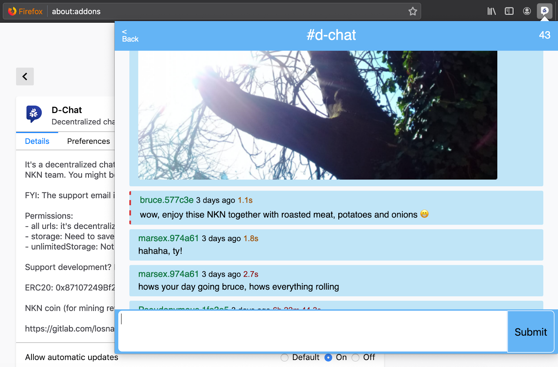The image size is (558, 367).
Task: Click message 'hows your day going bruce'
Action: coord(239,287)
